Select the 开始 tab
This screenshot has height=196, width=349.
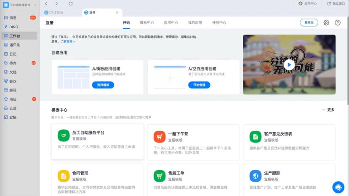[126, 22]
